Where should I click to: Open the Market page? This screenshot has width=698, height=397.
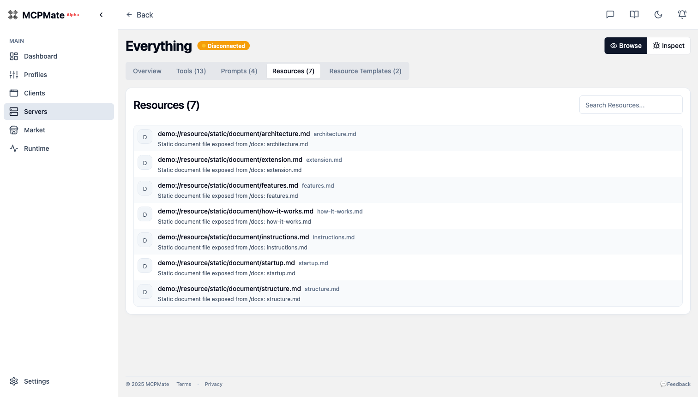[x=59, y=130]
